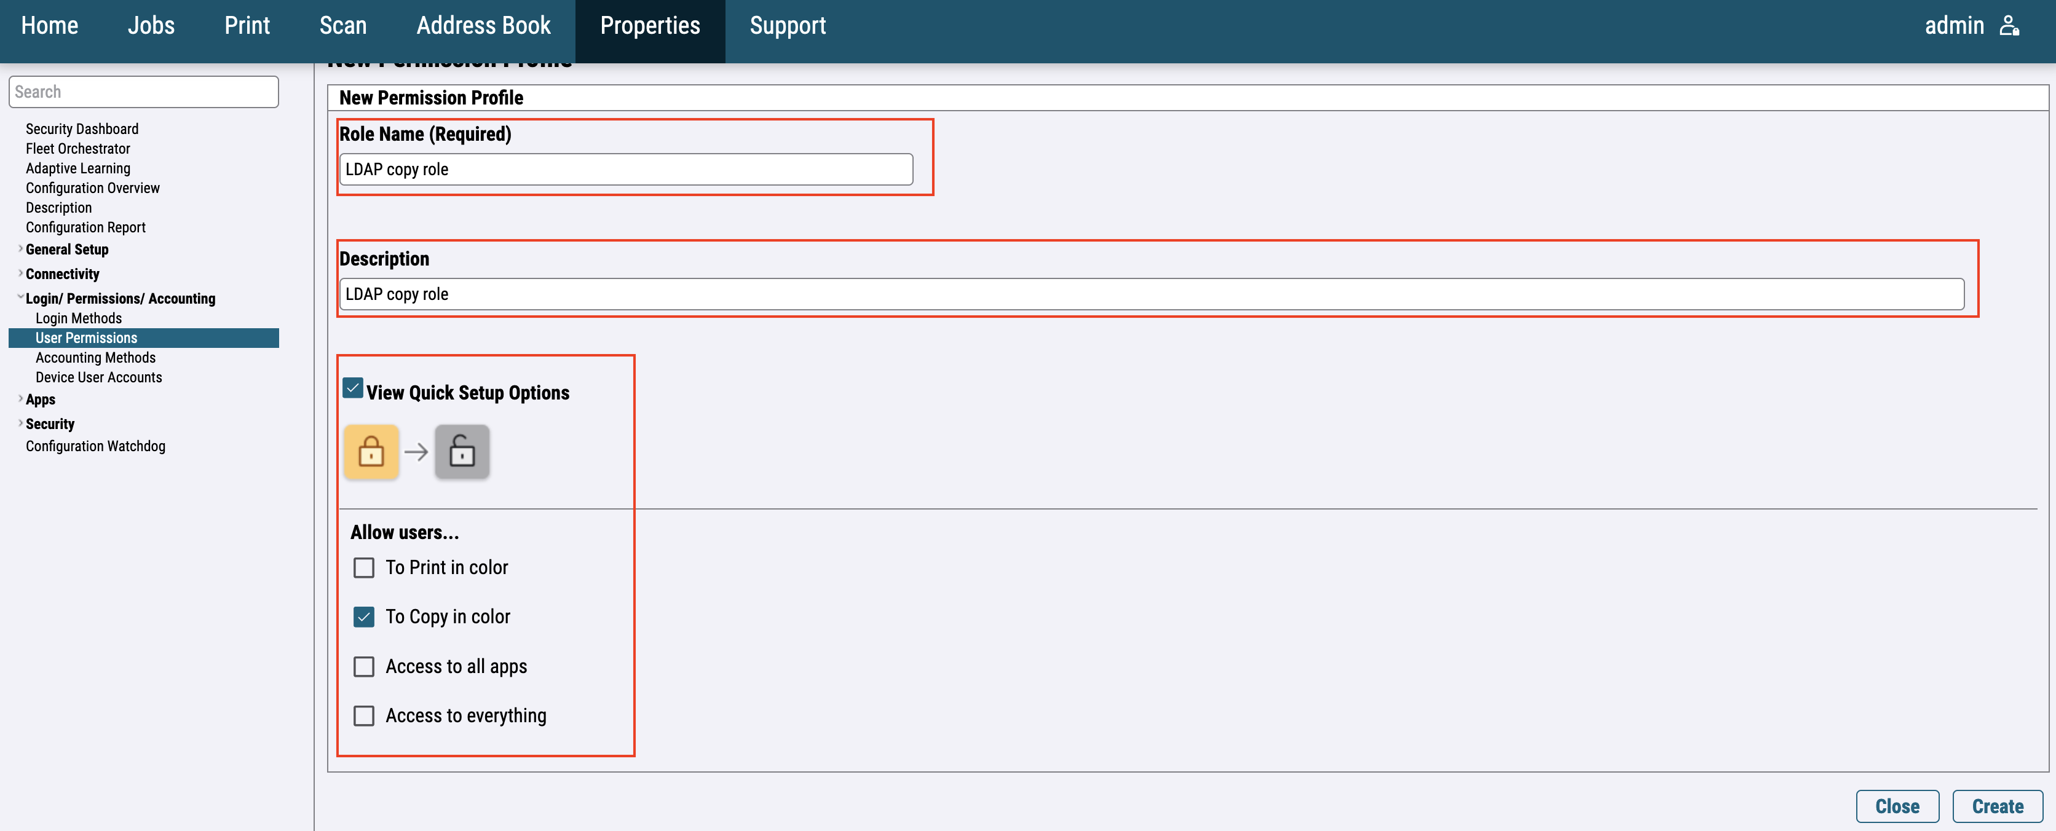Open Device User Accounts page
Screen dimensions: 2056x831
pyautogui.click(x=98, y=377)
